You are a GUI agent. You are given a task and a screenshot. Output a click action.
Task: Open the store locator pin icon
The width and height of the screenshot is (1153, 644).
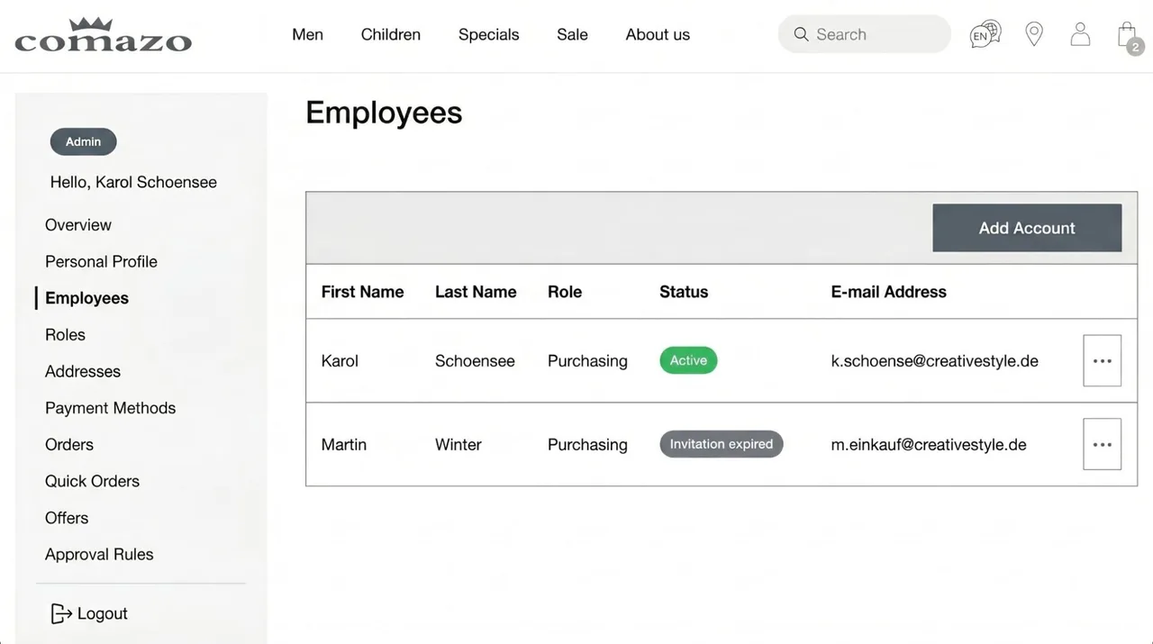[x=1034, y=34]
